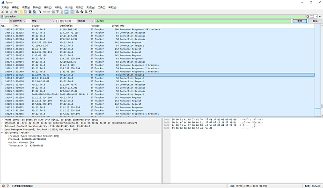Go forward with the right arrow icon
Image resolution: width=323 pixels, height=188 pixels.
49,12
